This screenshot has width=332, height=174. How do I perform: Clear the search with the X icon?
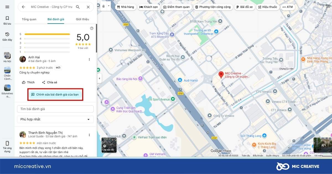88,7
